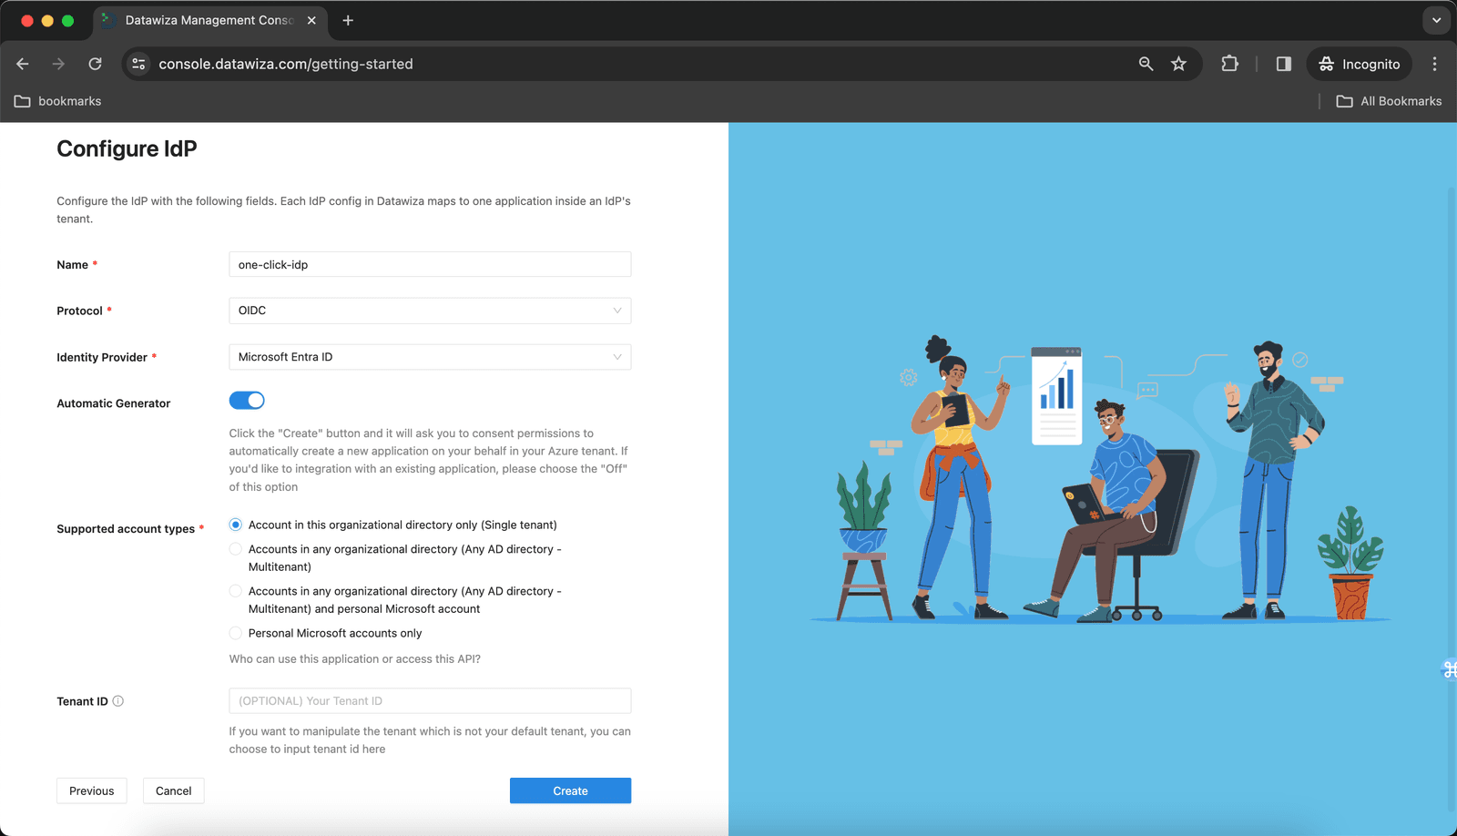Click the Supported account types label
The height and width of the screenshot is (836, 1457).
126,529
